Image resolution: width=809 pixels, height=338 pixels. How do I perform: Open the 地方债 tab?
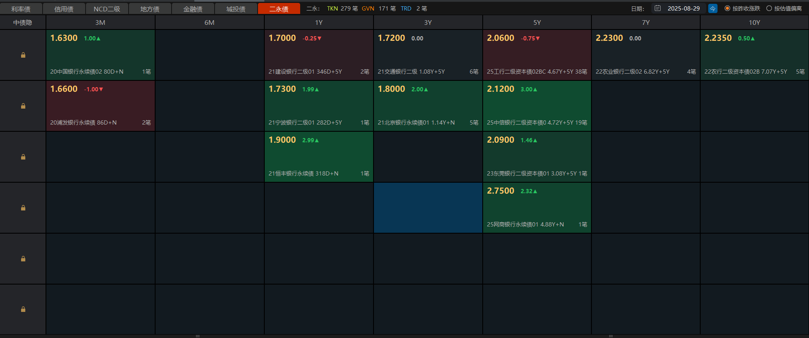pos(150,9)
